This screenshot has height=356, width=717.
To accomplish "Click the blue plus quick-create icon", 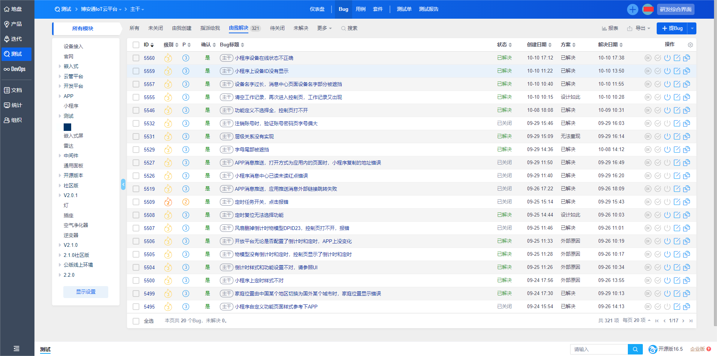I will pos(633,9).
